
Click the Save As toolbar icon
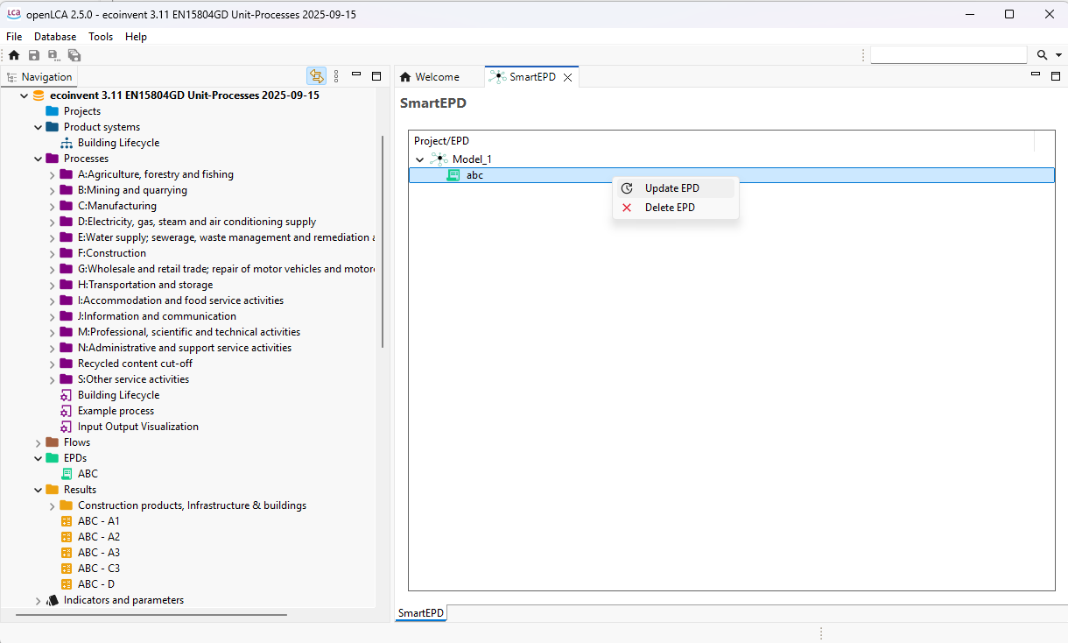click(x=53, y=55)
